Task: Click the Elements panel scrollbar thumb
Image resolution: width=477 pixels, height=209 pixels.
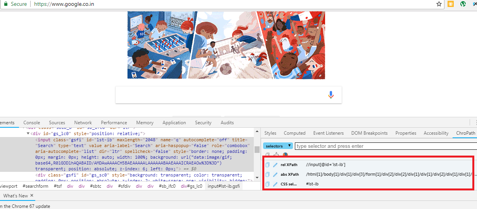Action: (256, 150)
